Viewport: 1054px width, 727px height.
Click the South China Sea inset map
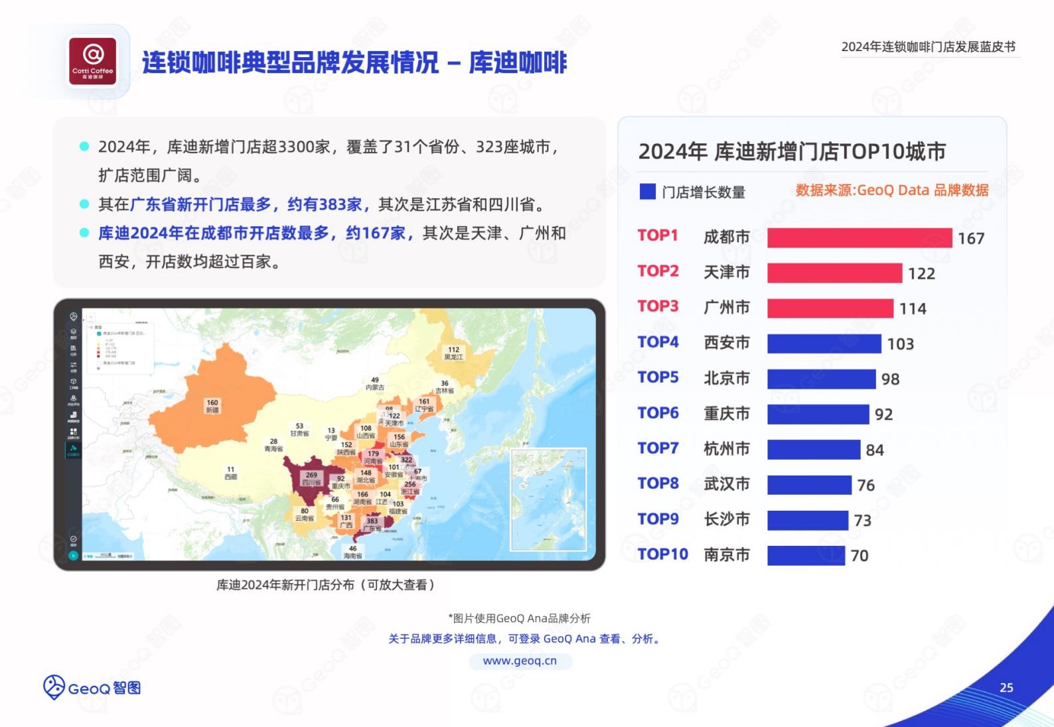click(x=549, y=499)
